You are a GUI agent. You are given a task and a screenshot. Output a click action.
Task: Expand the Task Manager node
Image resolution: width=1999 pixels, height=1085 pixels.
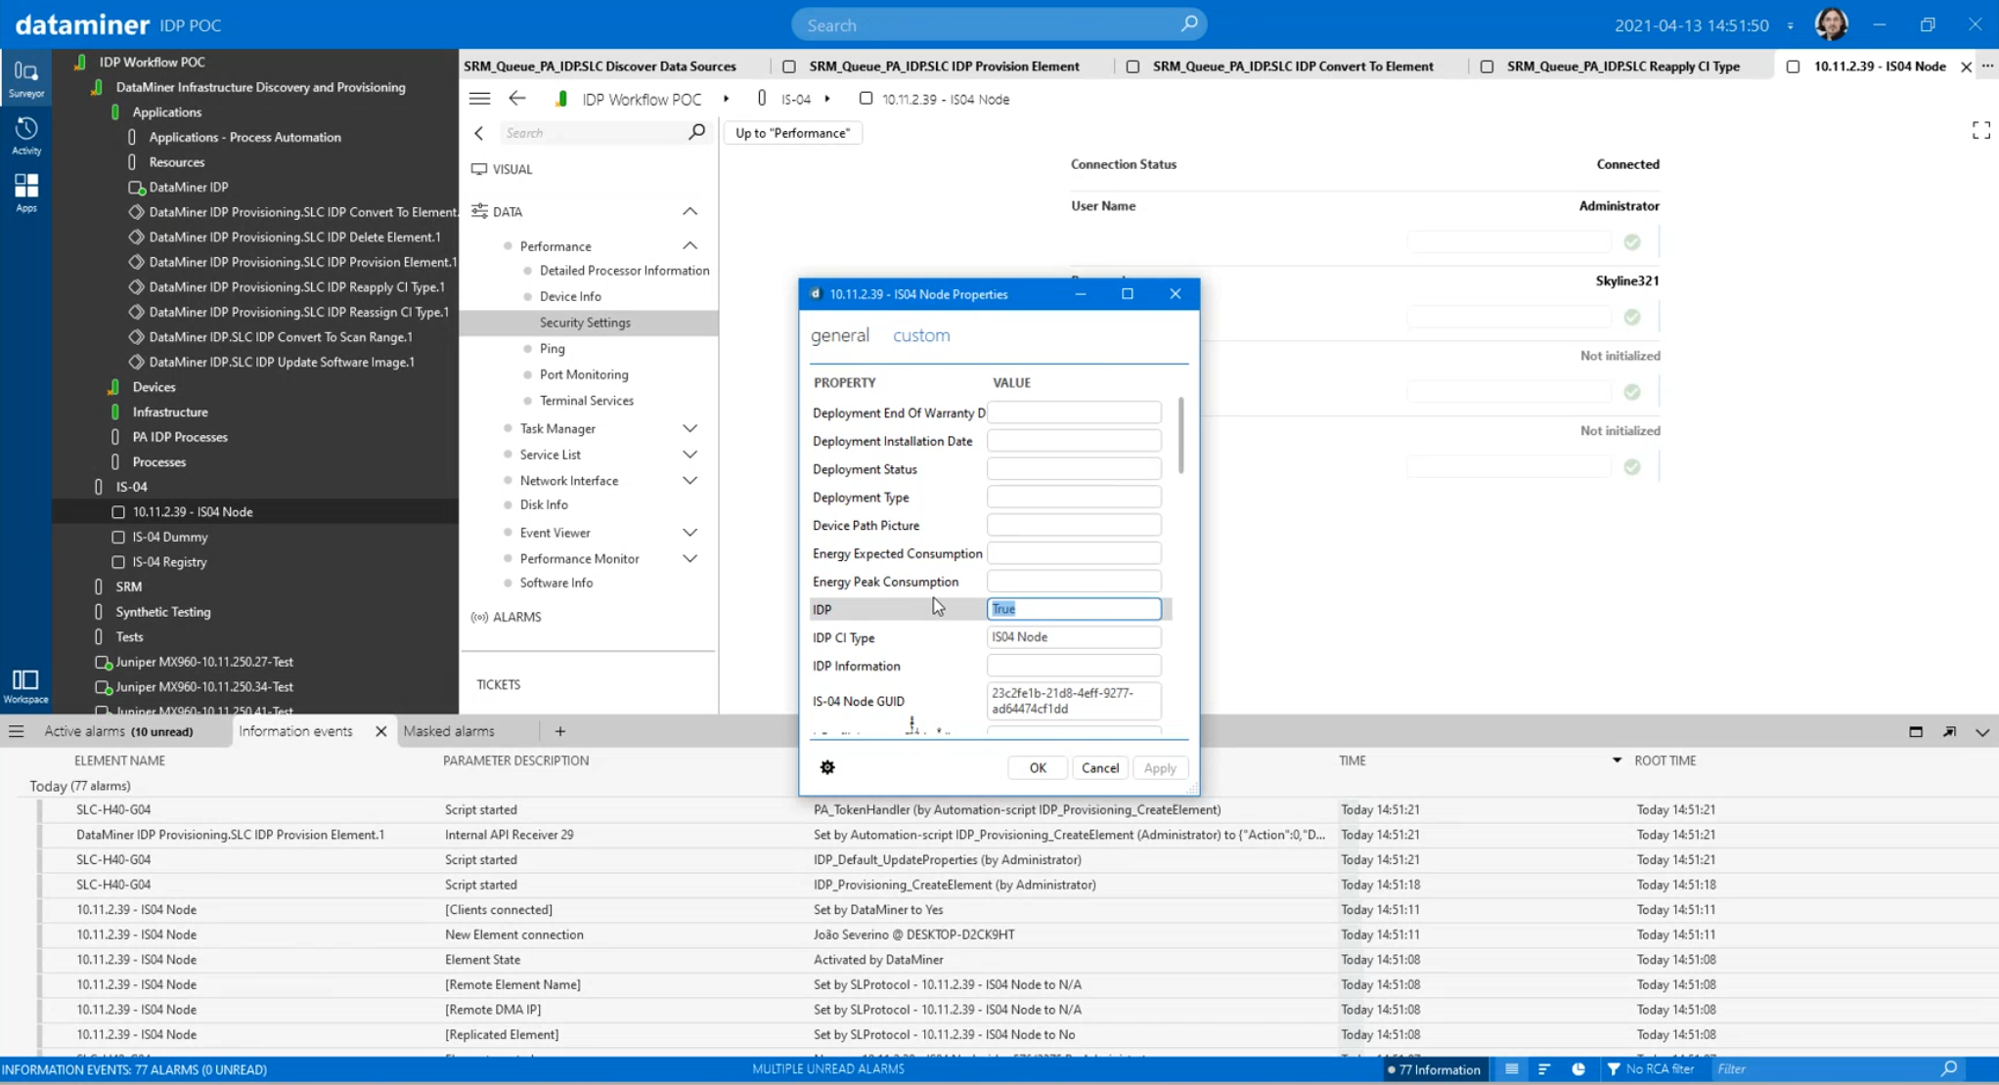point(690,428)
